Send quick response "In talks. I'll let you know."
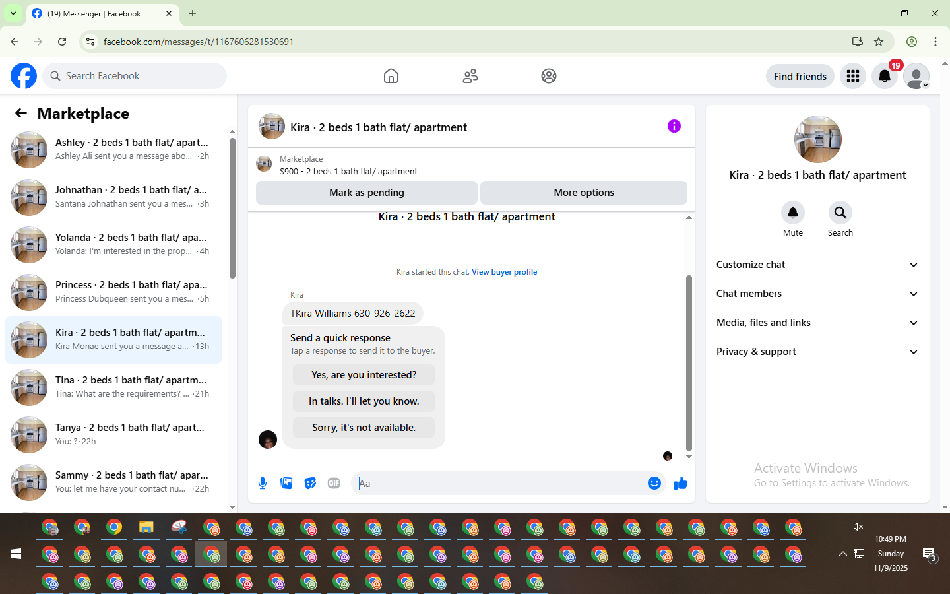950x594 pixels. point(364,401)
